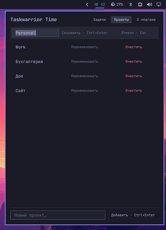Click the wallpaper tray icon
Viewport: 166px width, 230px height.
[x=140, y=5]
